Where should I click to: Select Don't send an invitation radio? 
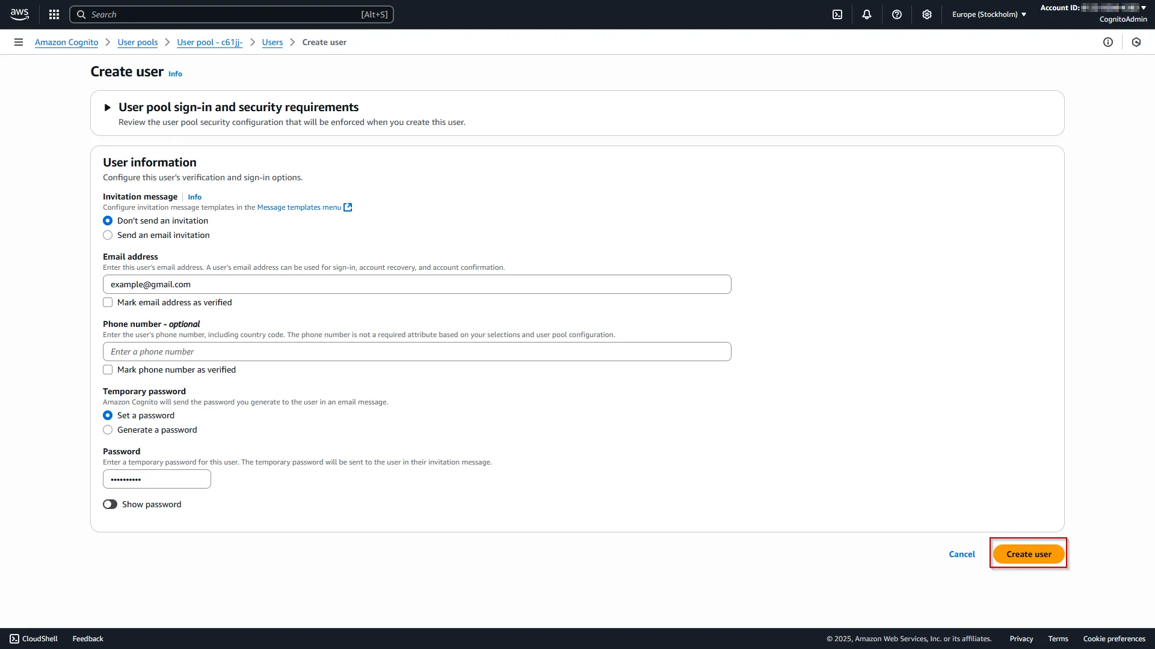[108, 221]
